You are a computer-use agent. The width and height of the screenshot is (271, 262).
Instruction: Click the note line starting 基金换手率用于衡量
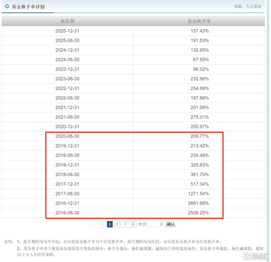(x=140, y=252)
